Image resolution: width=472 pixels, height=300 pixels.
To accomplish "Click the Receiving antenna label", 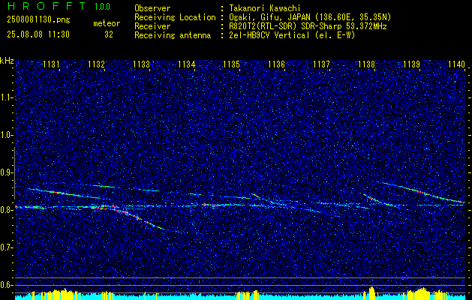I will (173, 35).
